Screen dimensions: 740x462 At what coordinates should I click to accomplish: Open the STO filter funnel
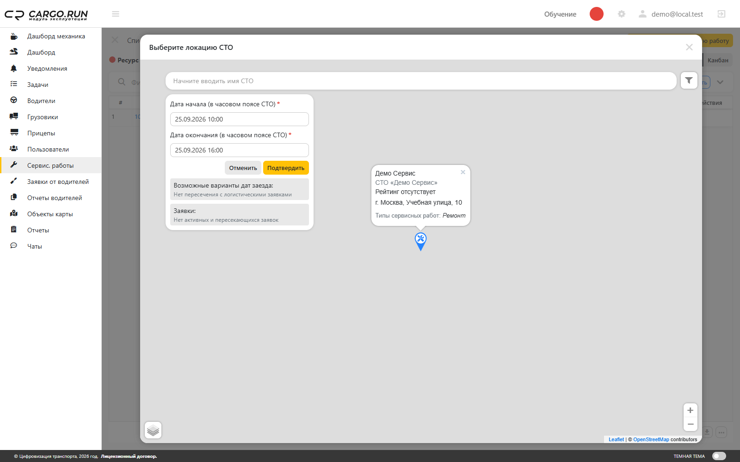click(x=689, y=80)
